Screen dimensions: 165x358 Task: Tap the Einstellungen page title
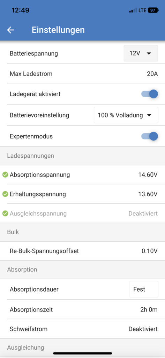58,30
